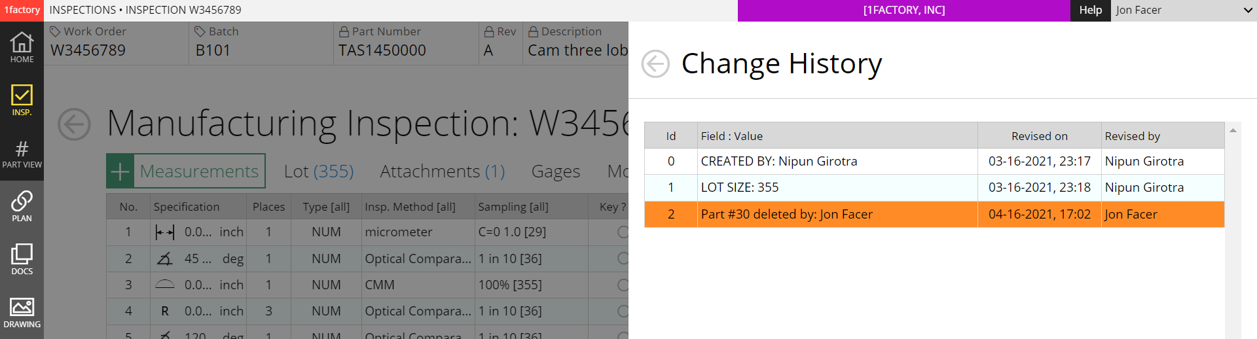
Task: Click the green plus add-measurement icon
Action: tap(120, 171)
